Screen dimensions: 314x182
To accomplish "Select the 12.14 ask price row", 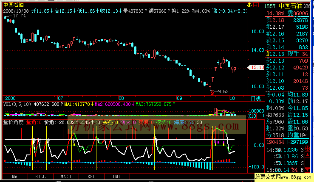I will 287,47.
